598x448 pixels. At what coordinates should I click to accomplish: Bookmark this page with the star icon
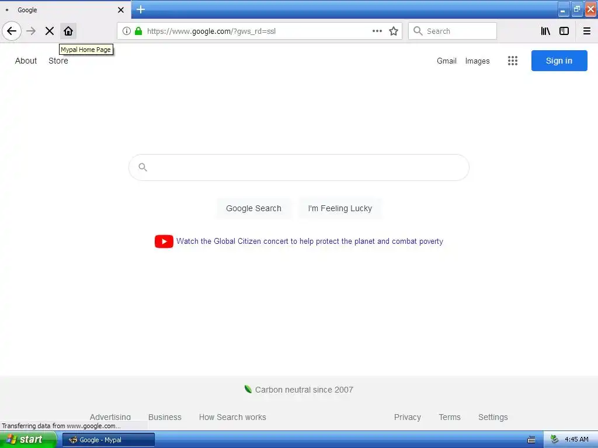[394, 31]
